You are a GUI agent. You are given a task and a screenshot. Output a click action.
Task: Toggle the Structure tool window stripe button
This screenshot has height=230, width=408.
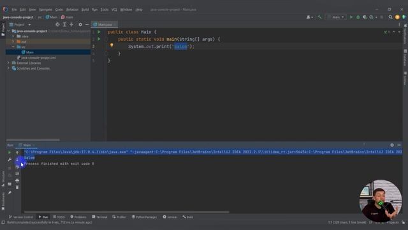pos(3,179)
